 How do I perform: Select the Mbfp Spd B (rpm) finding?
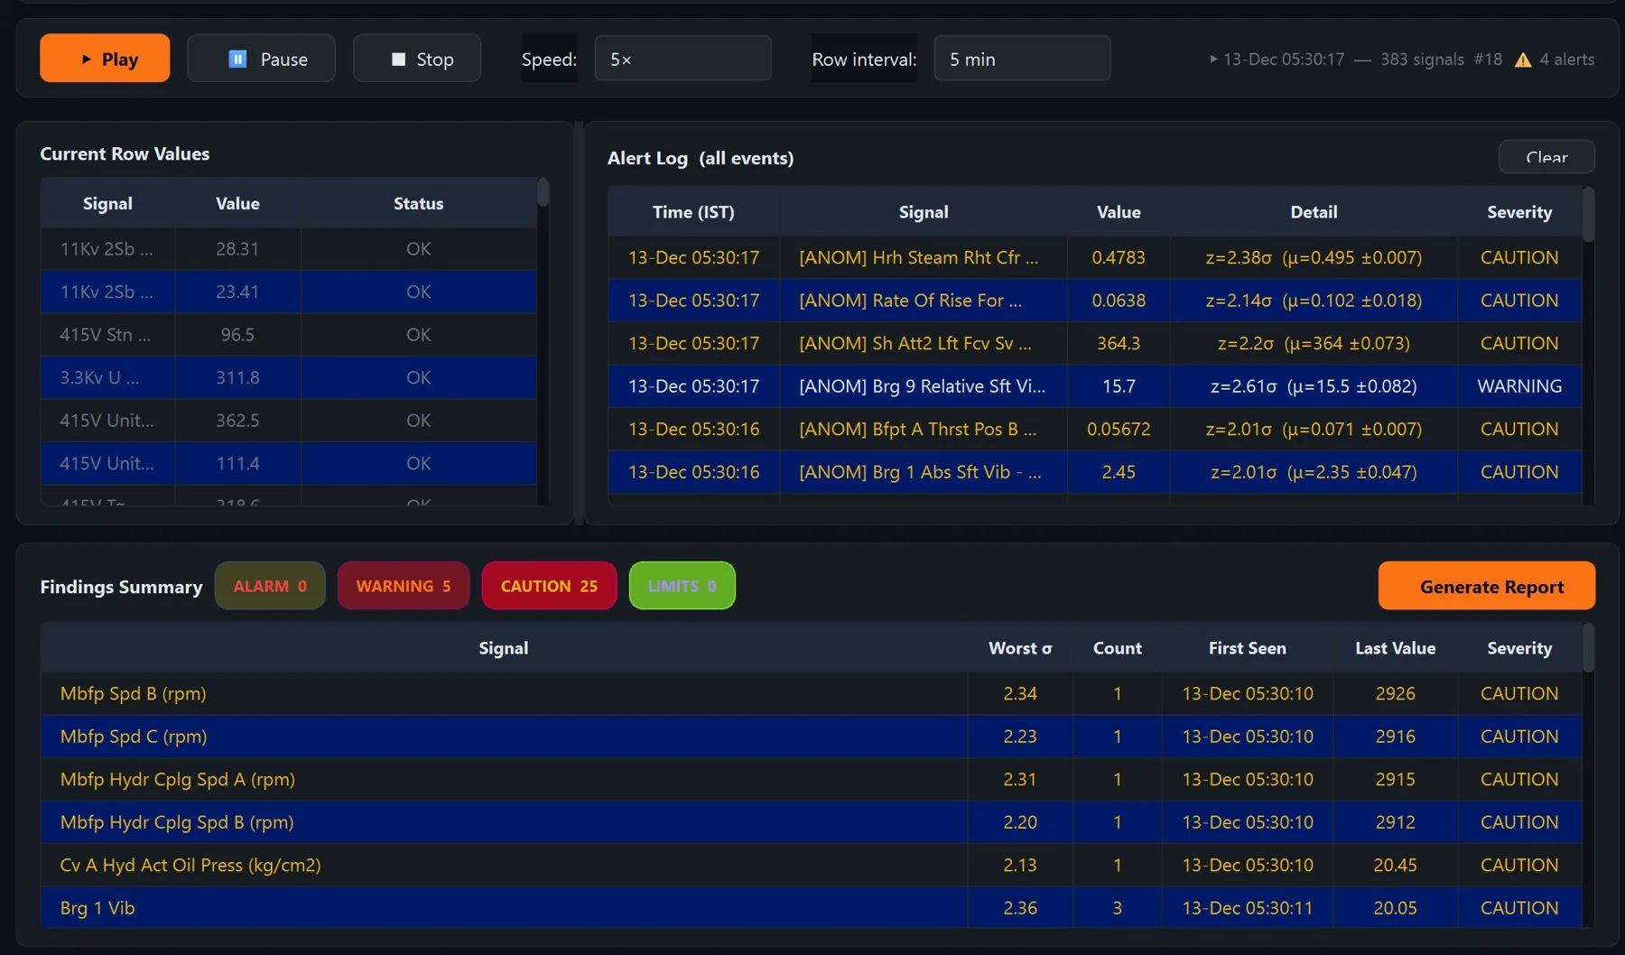[811, 693]
